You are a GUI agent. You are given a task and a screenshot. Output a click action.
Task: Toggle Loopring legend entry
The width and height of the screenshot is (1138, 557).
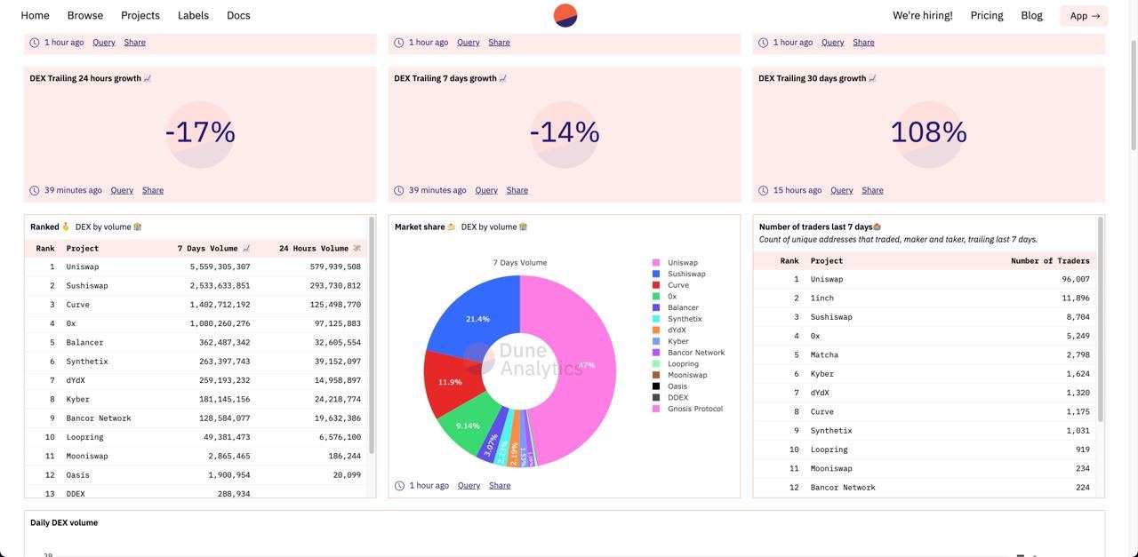[676, 364]
